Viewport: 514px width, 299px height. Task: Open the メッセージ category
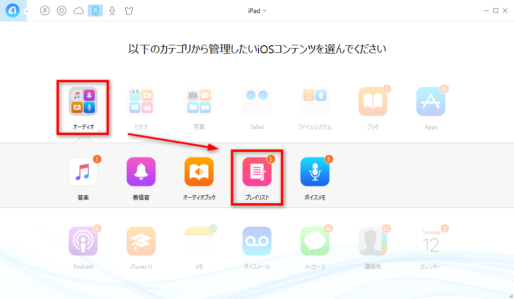(x=314, y=241)
